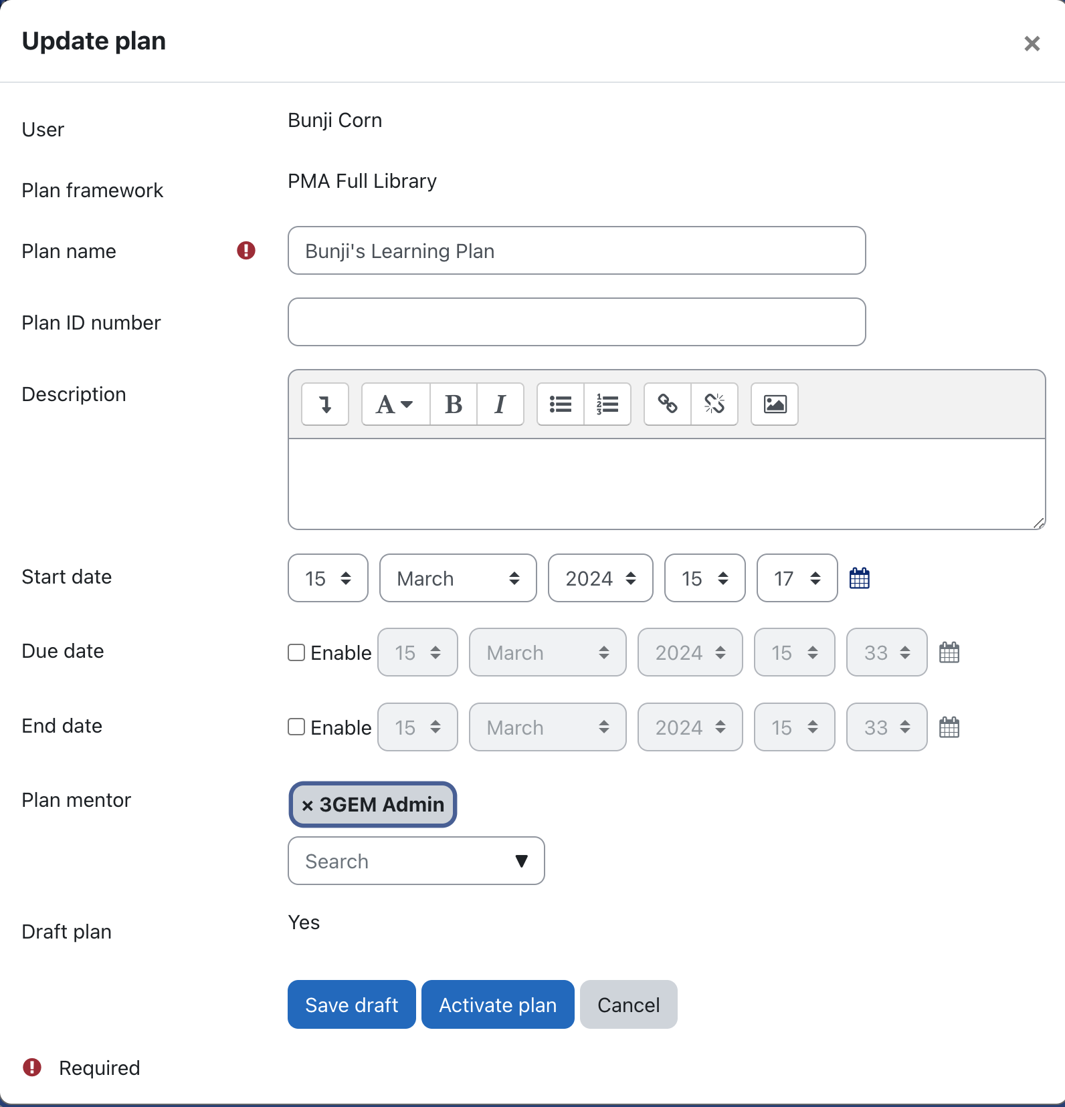Apply italic formatting in description editor
1065x1107 pixels.
coord(500,404)
